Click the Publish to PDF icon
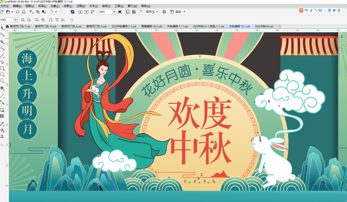Image resolution: width=347 pixels, height=202 pixels. (93, 12)
